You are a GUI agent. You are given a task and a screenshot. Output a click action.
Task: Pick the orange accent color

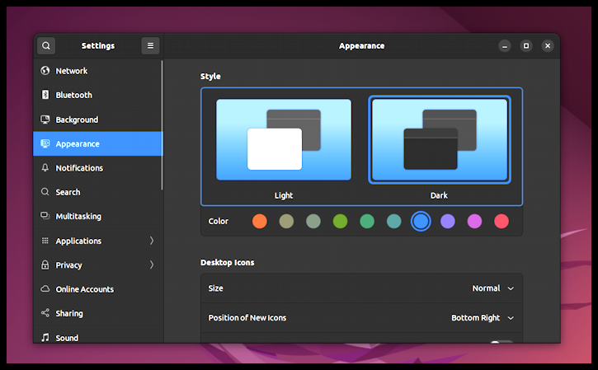(260, 221)
